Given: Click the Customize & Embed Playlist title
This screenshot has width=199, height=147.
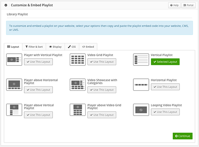Looking at the screenshot, I should click(32, 5).
